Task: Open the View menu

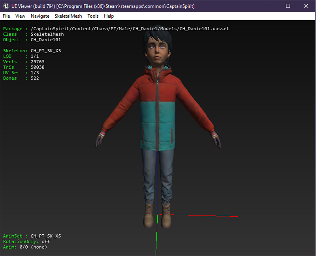Action: coord(20,16)
